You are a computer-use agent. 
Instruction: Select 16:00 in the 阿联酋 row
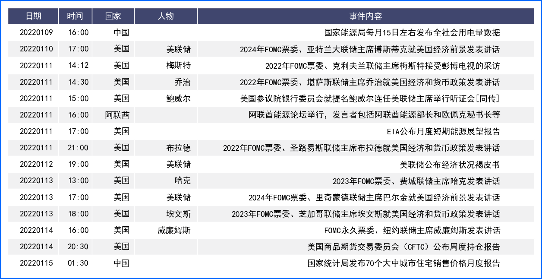(x=78, y=115)
